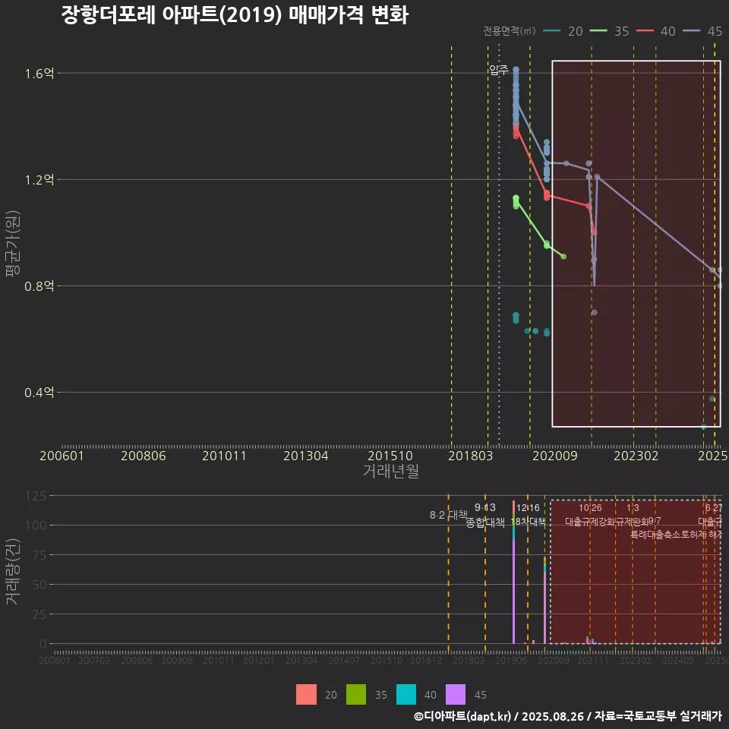Select the green 35 swatch in bottom legend
The height and width of the screenshot is (729, 729).
click(356, 694)
